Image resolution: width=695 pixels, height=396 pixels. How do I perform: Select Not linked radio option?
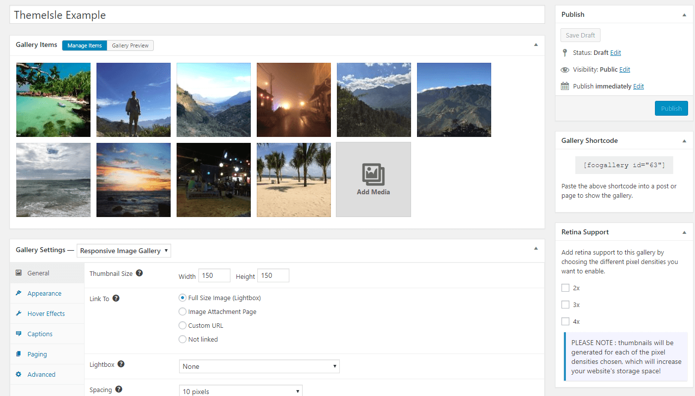[183, 339]
